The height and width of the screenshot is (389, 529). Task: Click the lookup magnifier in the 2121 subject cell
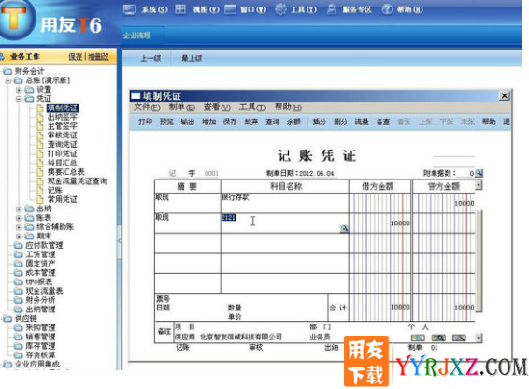(x=345, y=228)
